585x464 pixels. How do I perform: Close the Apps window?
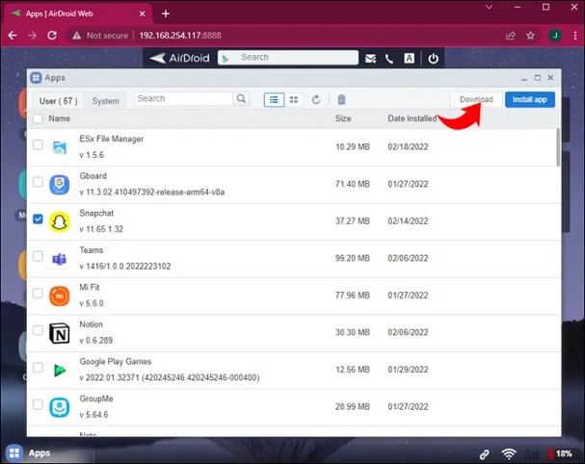click(550, 78)
